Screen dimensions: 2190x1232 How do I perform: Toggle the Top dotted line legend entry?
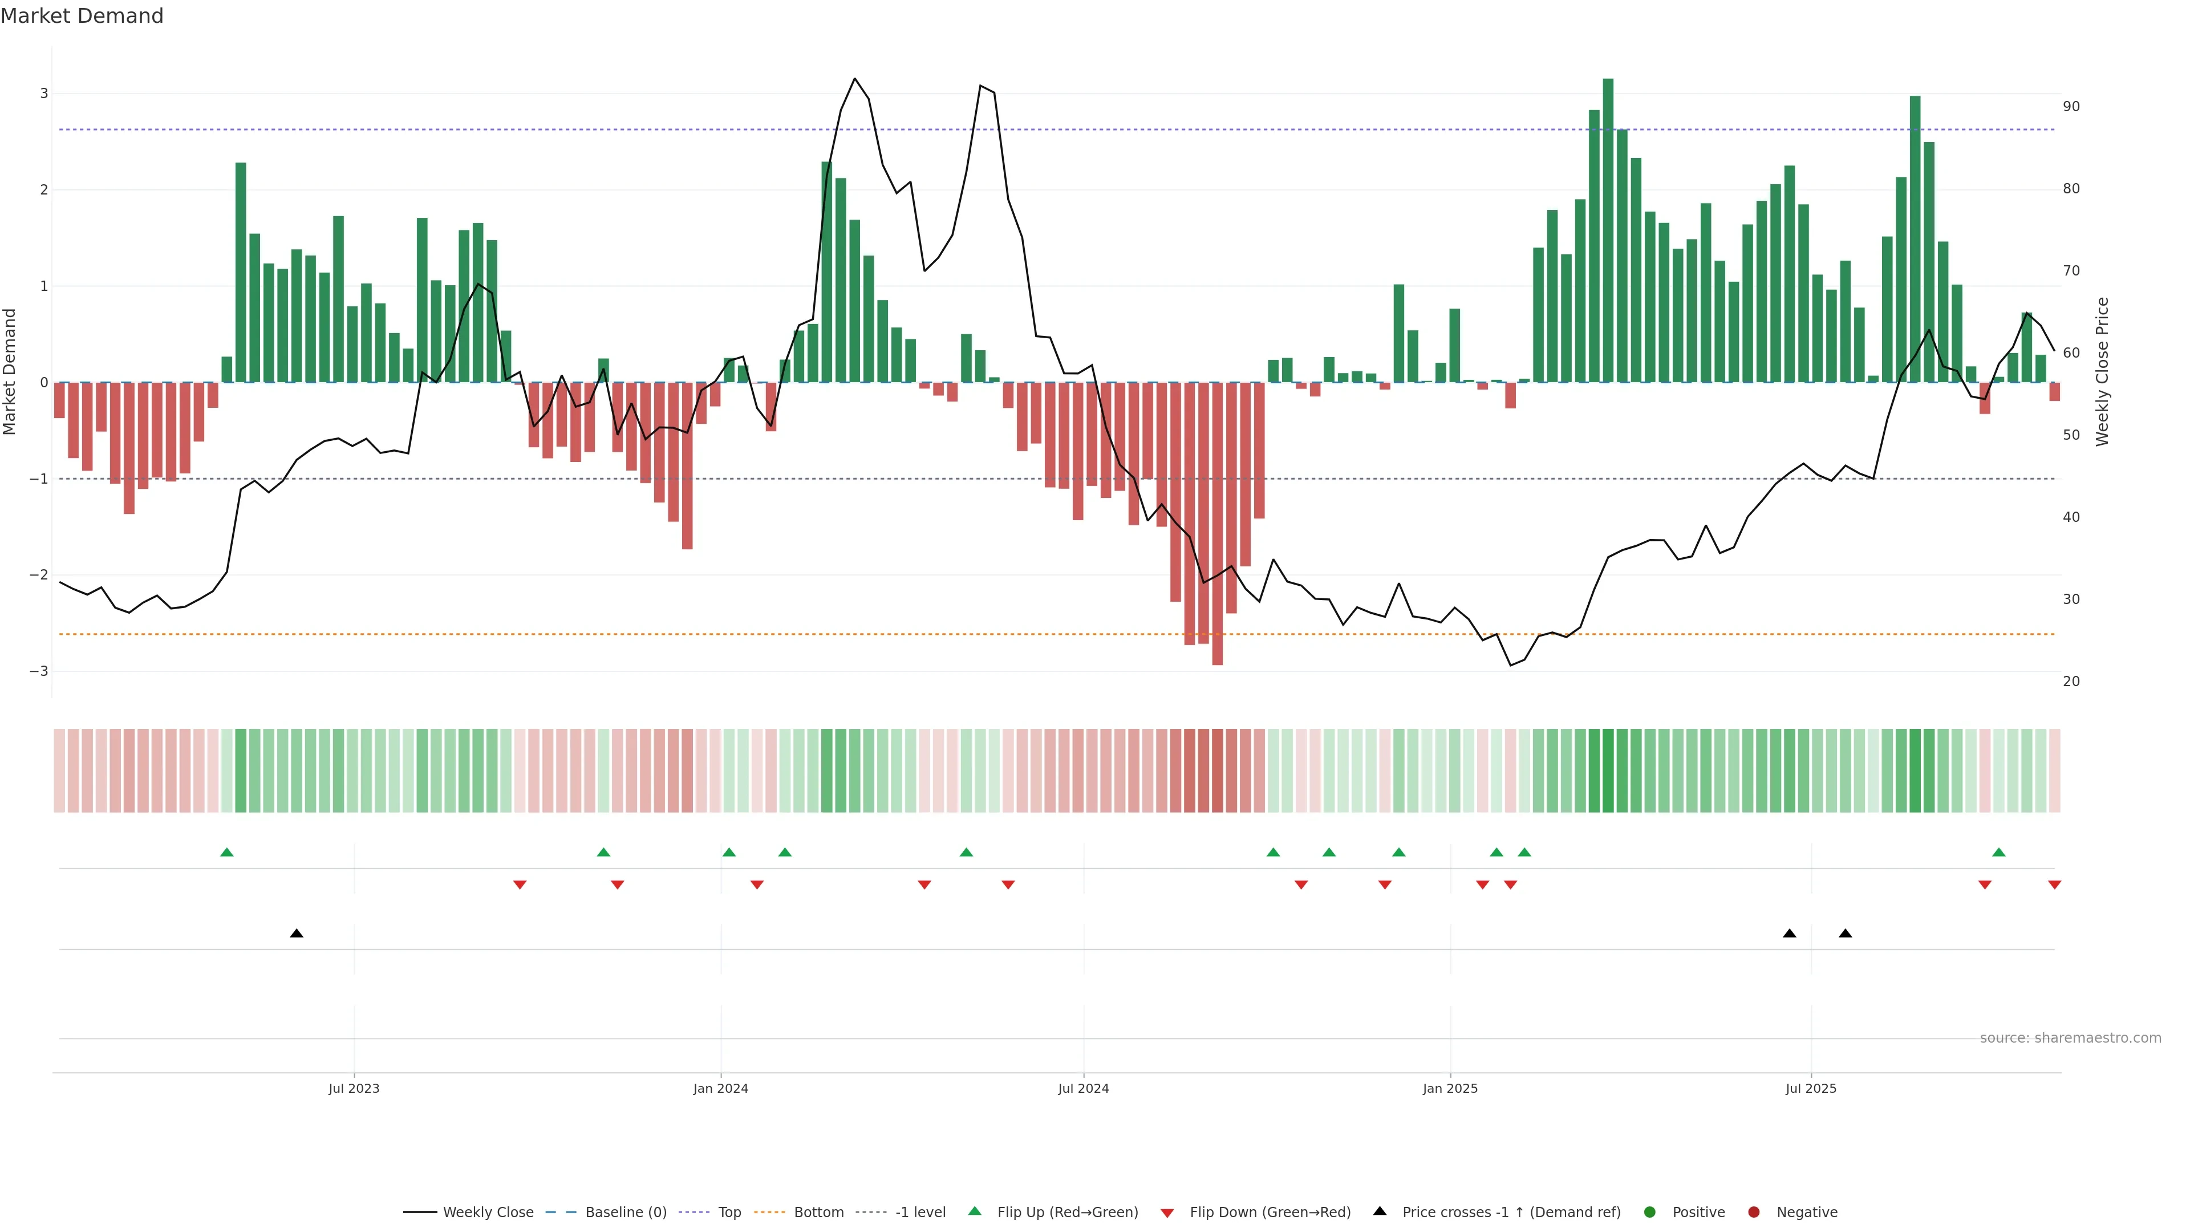point(729,1211)
